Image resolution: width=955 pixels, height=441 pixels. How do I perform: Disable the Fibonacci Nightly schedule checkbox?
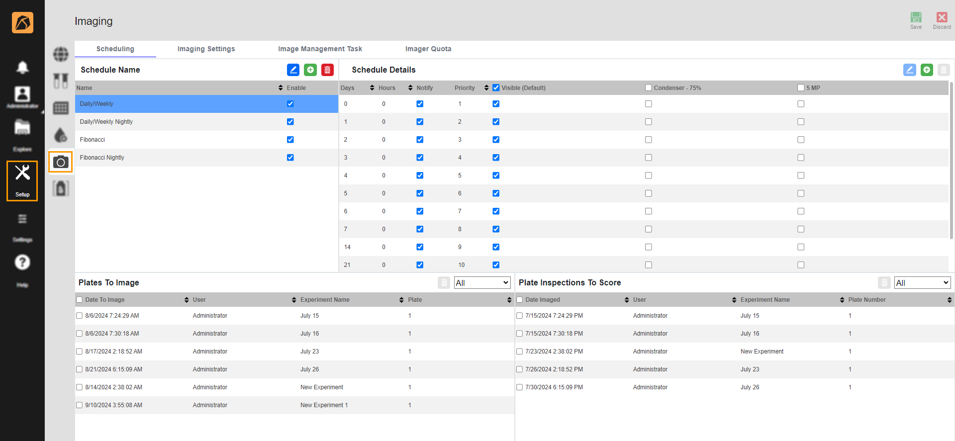coord(290,158)
